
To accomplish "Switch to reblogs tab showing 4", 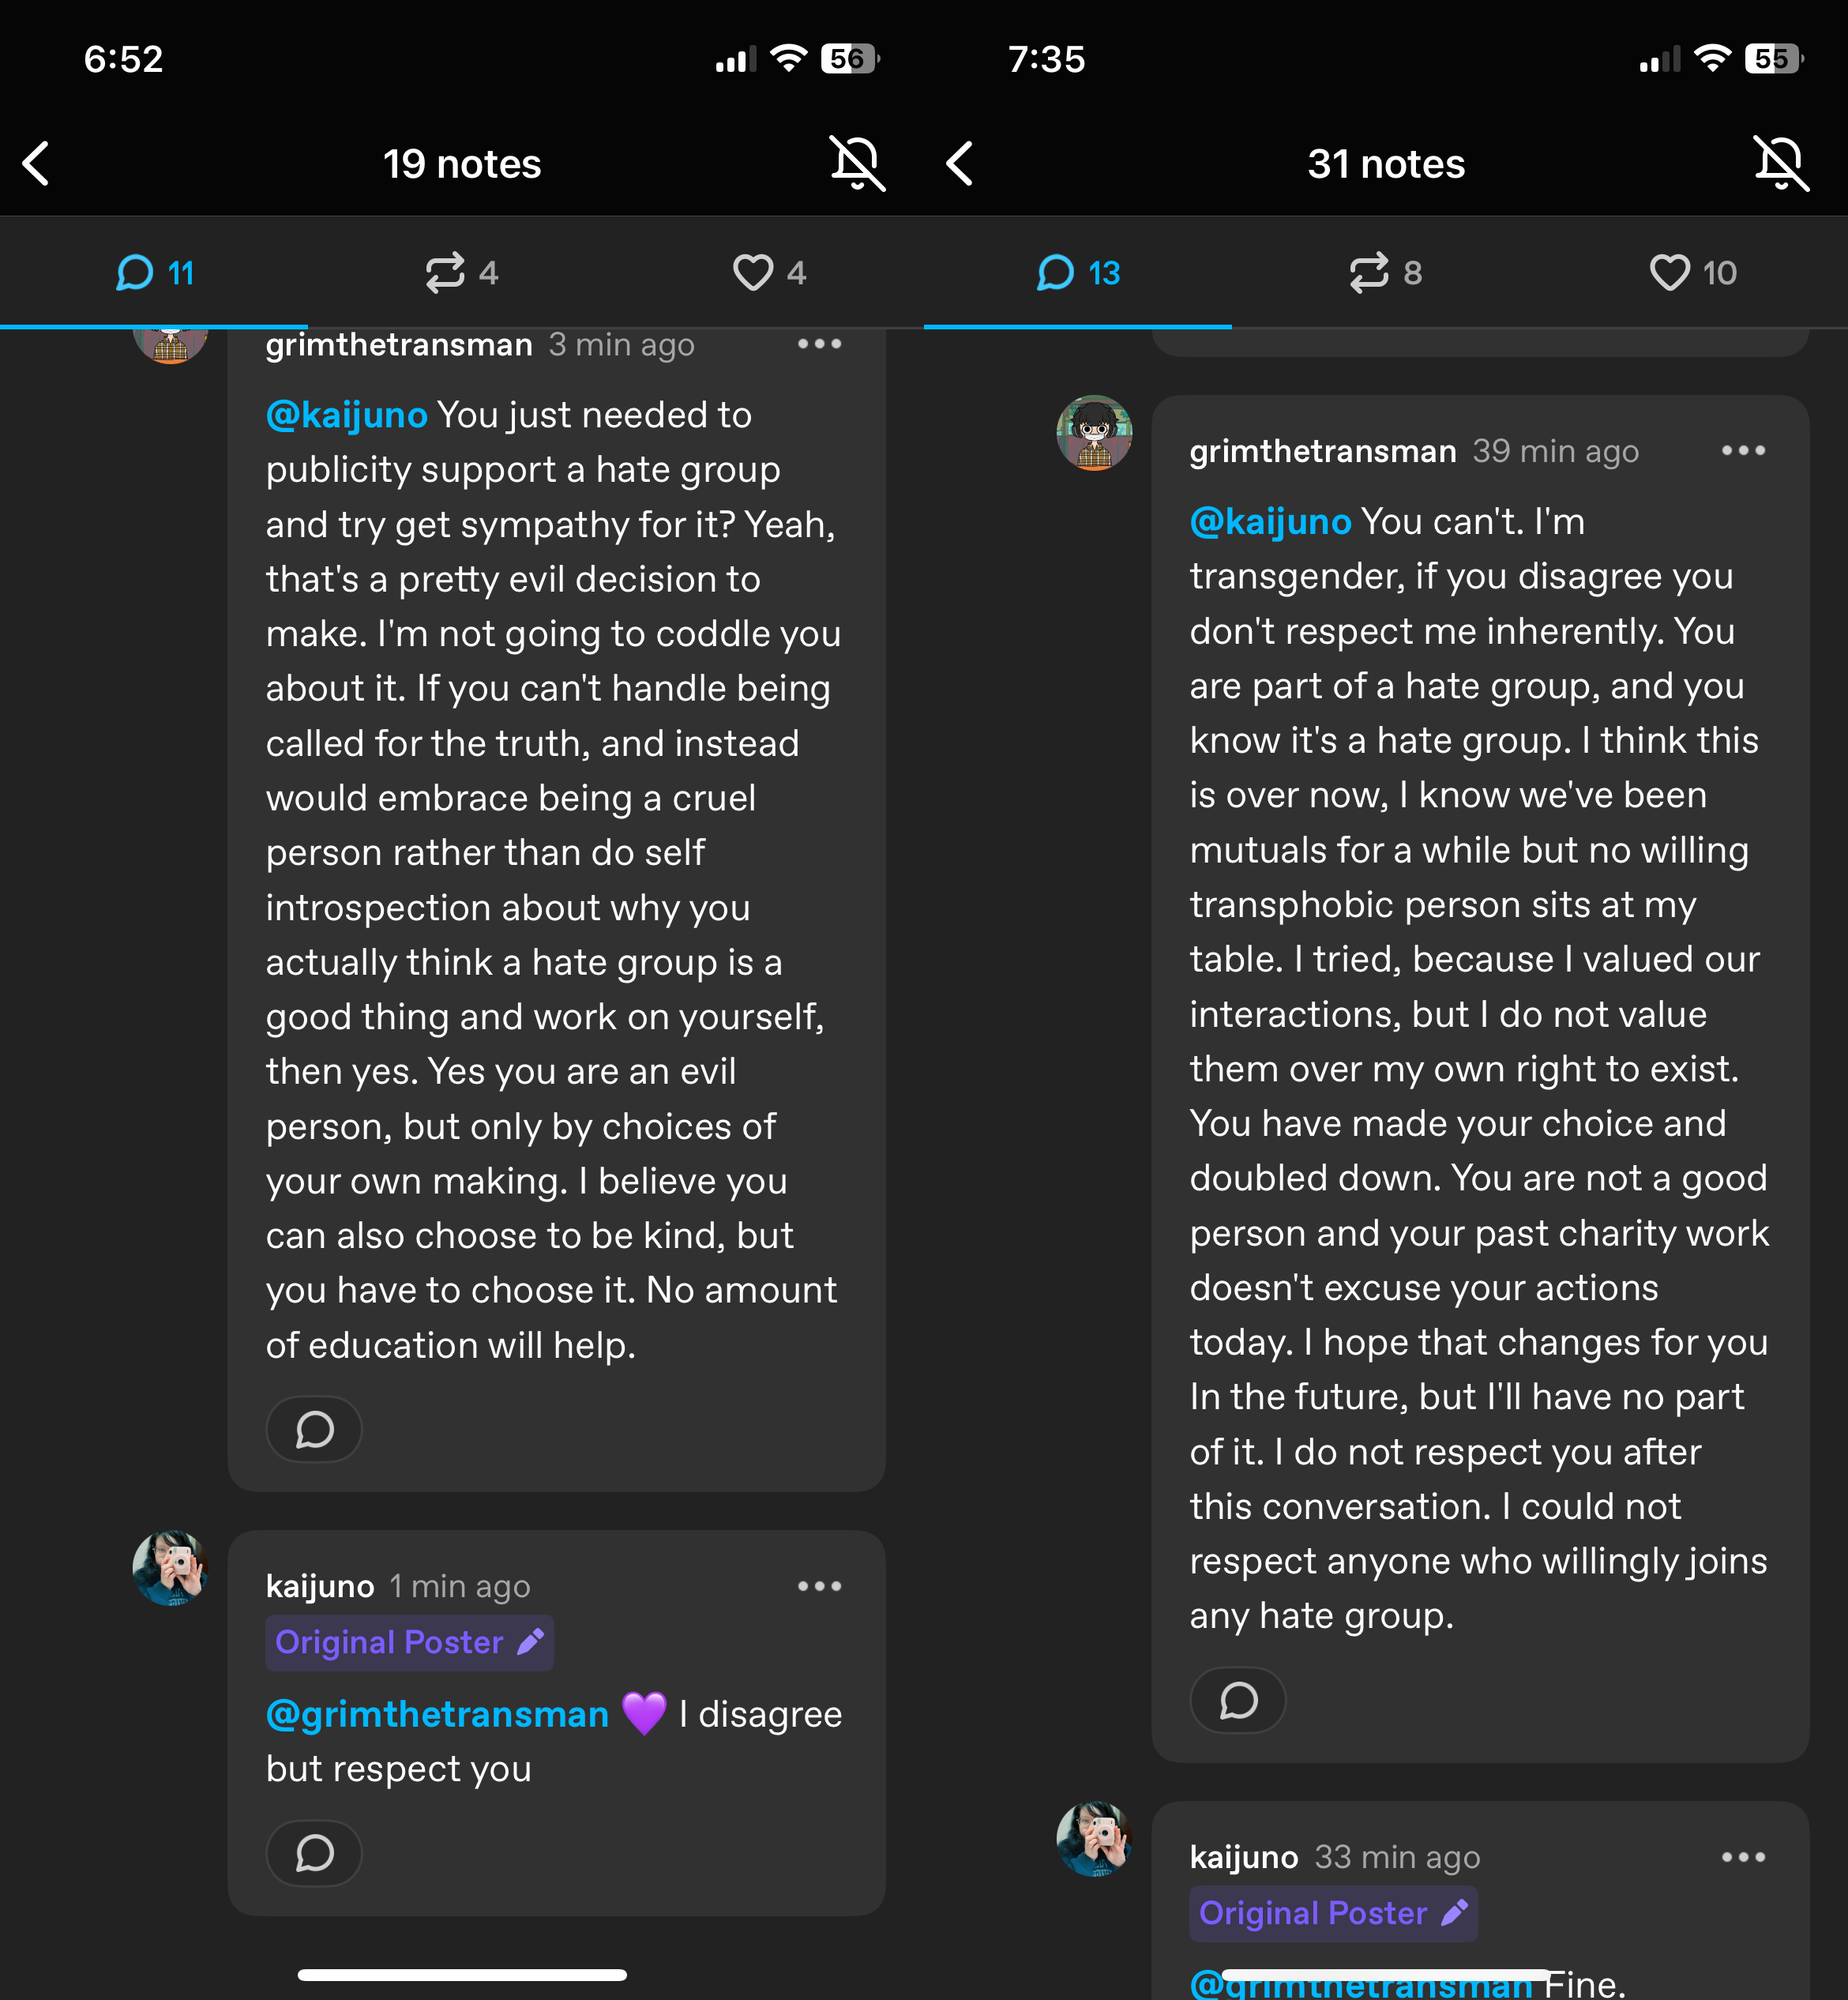I will click(x=461, y=272).
